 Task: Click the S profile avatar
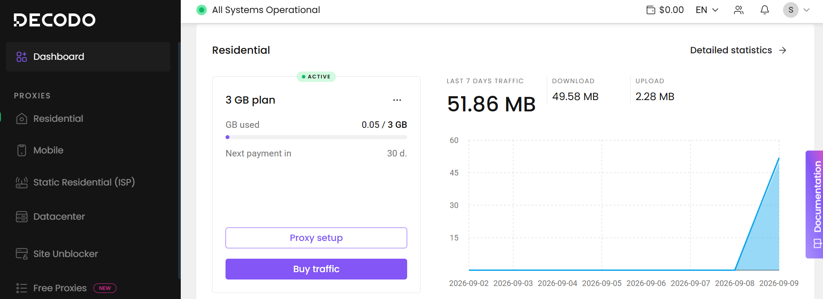791,10
